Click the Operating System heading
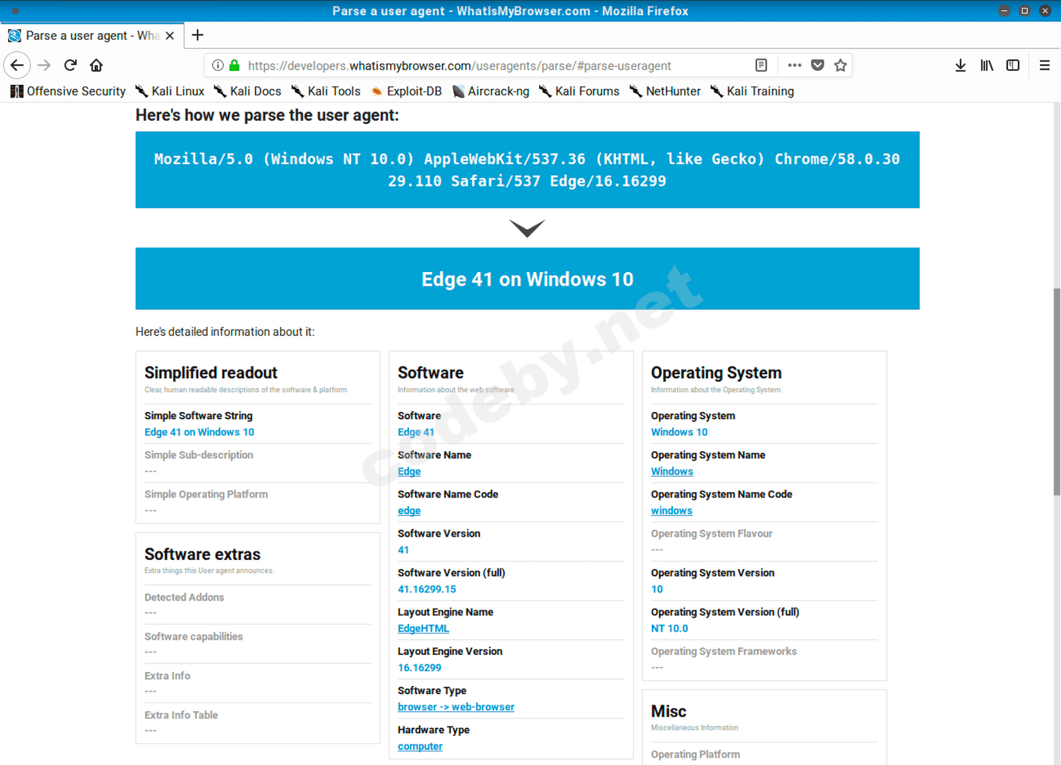 pos(716,373)
